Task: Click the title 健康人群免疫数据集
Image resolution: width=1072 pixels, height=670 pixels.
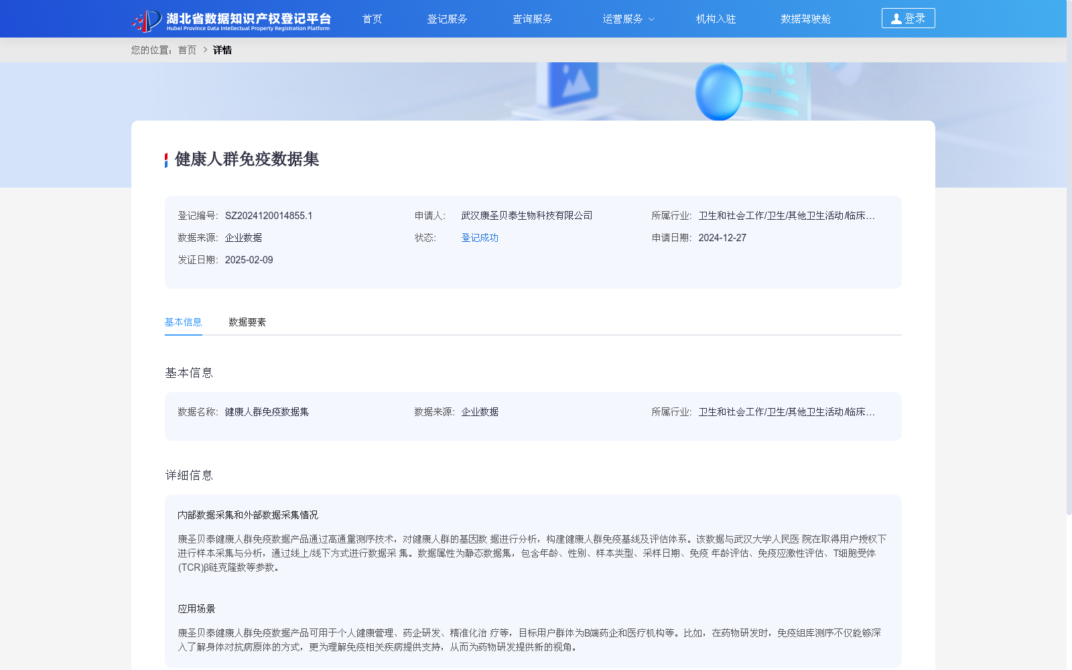Action: 247,159
